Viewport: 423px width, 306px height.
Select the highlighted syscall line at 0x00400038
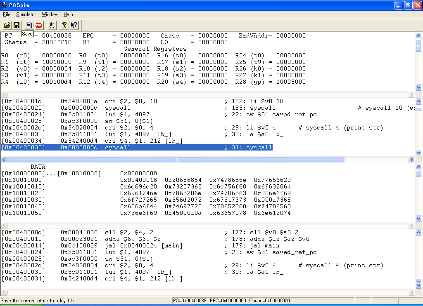point(137,147)
